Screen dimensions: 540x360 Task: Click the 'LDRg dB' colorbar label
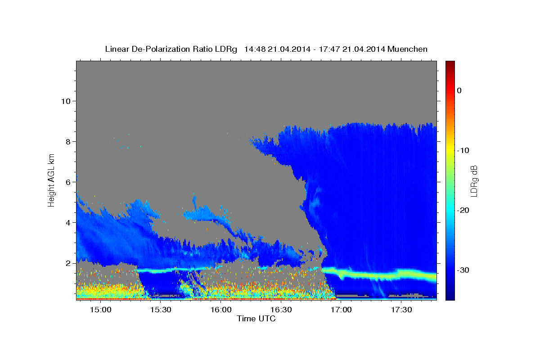474,180
